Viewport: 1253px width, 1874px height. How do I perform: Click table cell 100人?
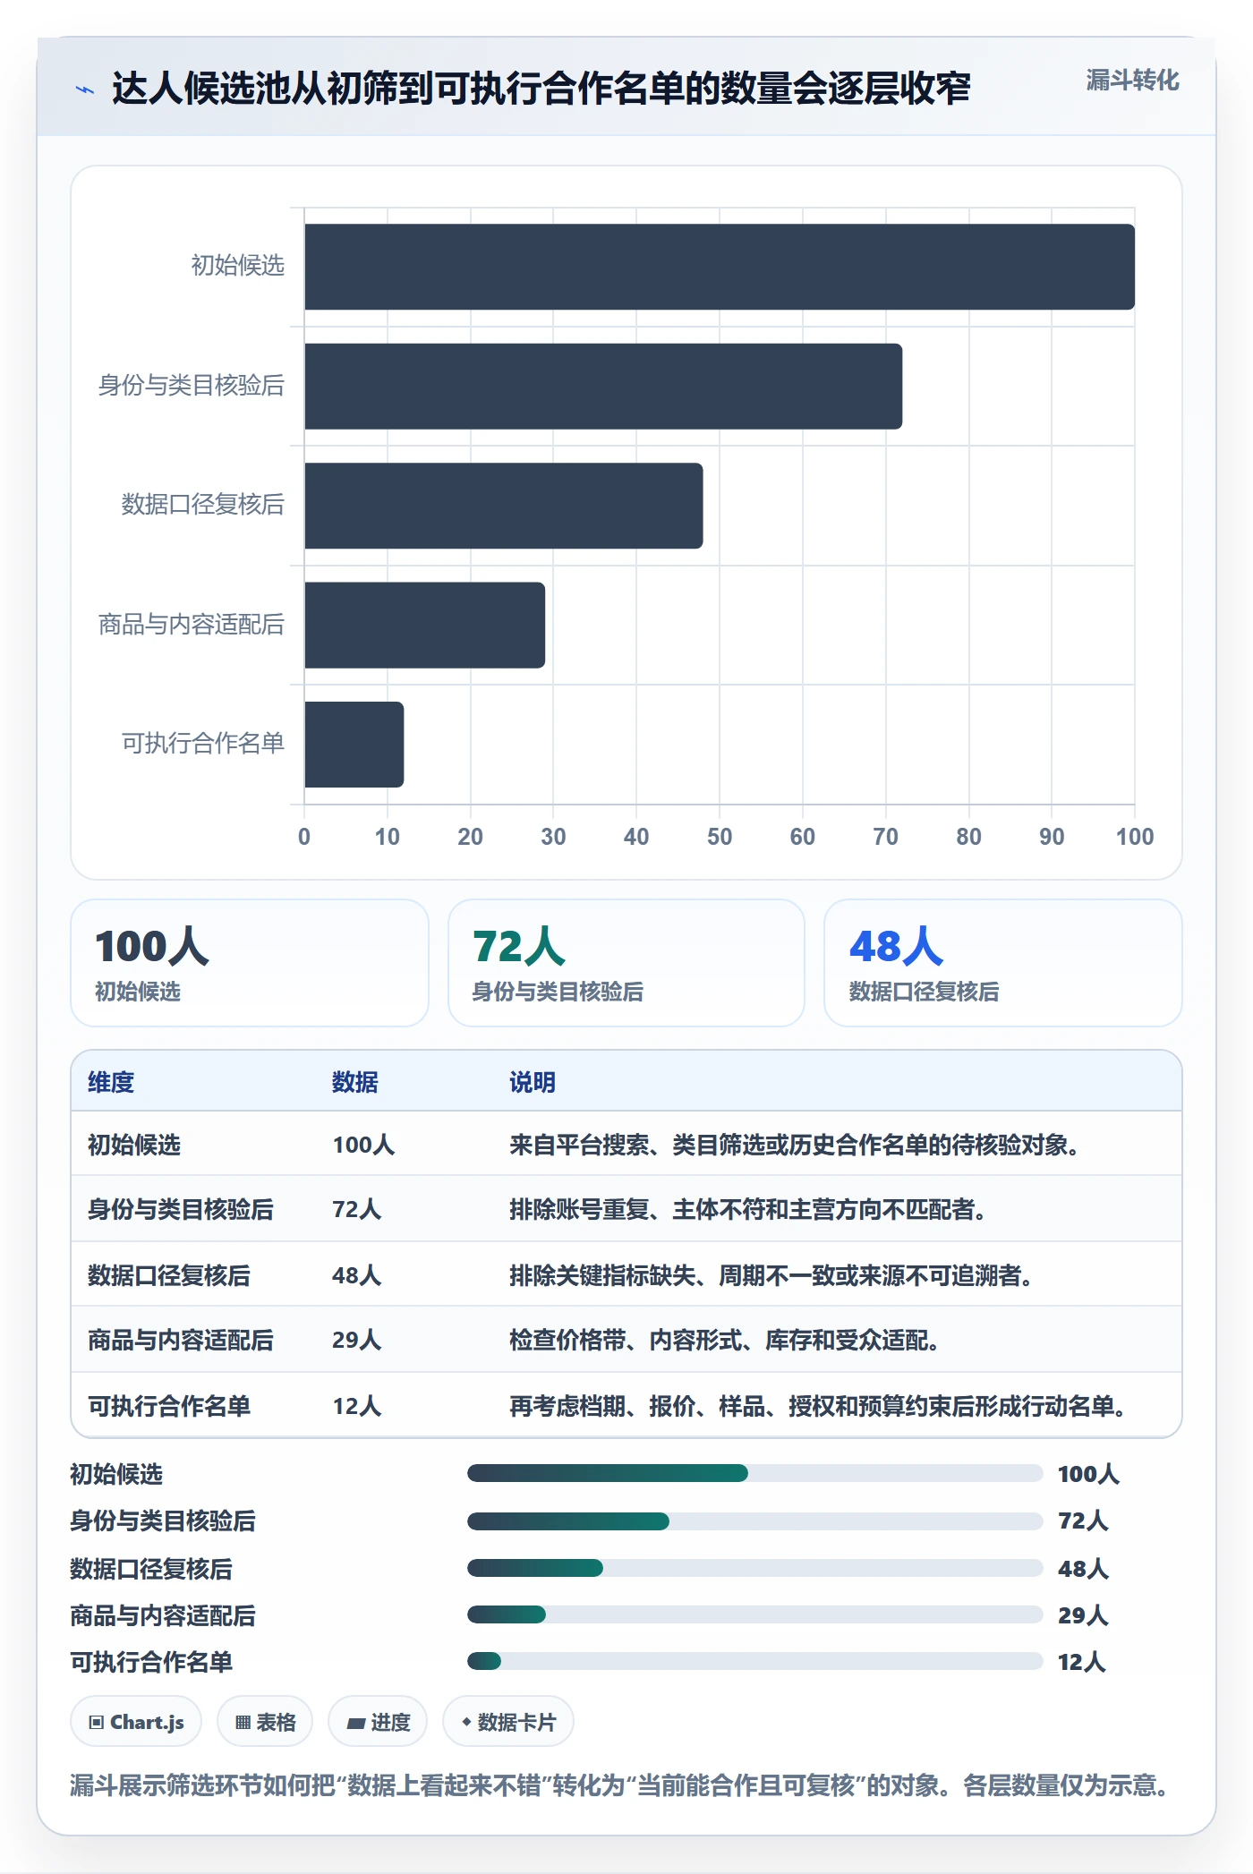363,1145
